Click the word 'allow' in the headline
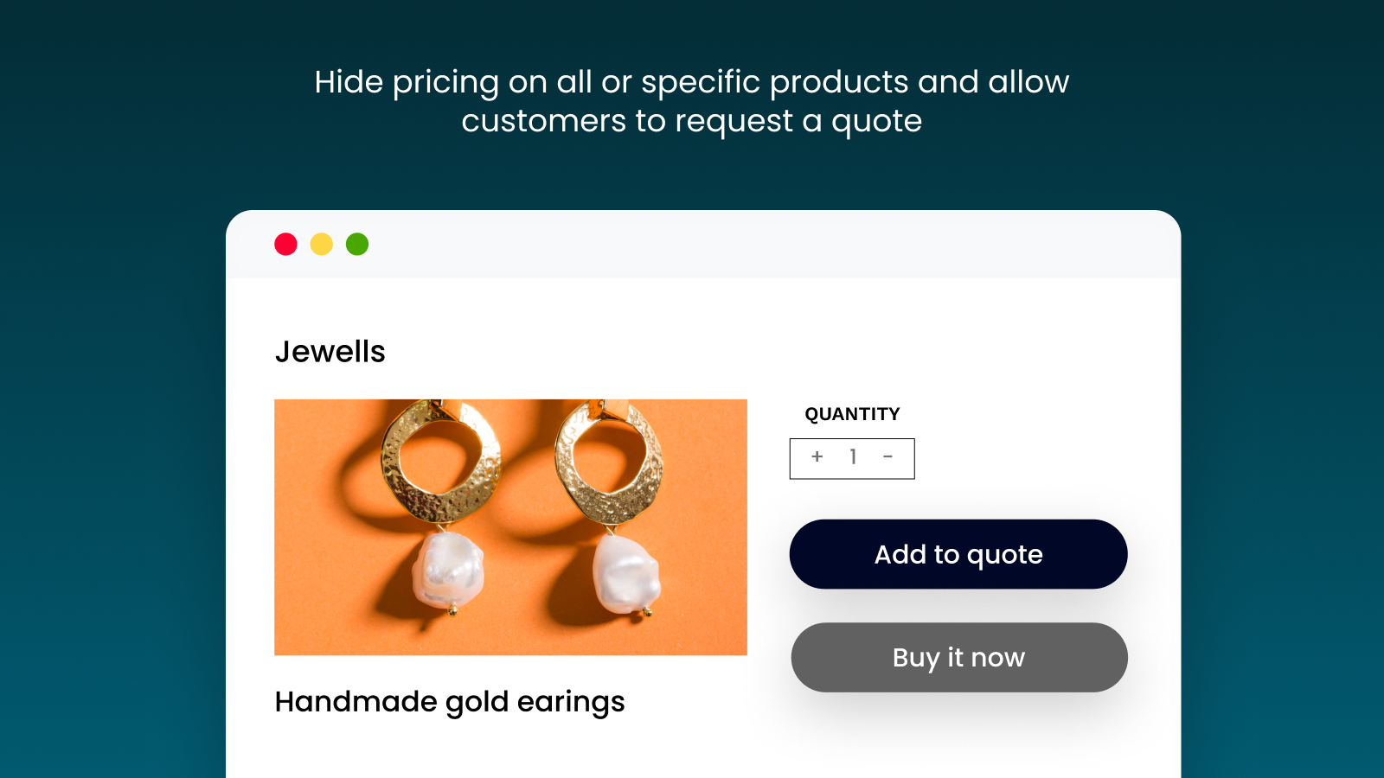Screen dimensions: 1384x778 tap(1028, 82)
